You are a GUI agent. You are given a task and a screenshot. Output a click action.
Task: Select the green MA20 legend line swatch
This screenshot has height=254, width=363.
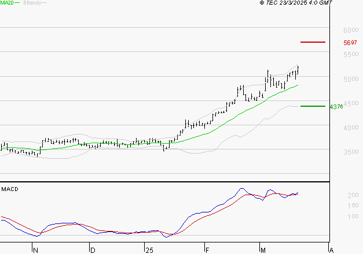pos(17,3)
